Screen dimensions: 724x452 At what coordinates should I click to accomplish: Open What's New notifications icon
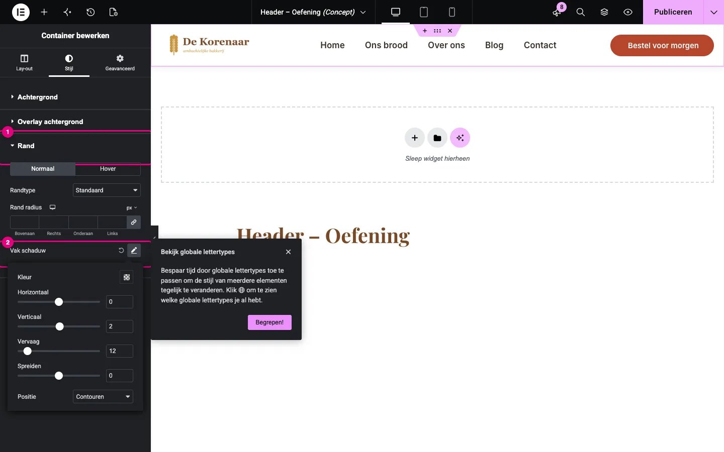557,12
